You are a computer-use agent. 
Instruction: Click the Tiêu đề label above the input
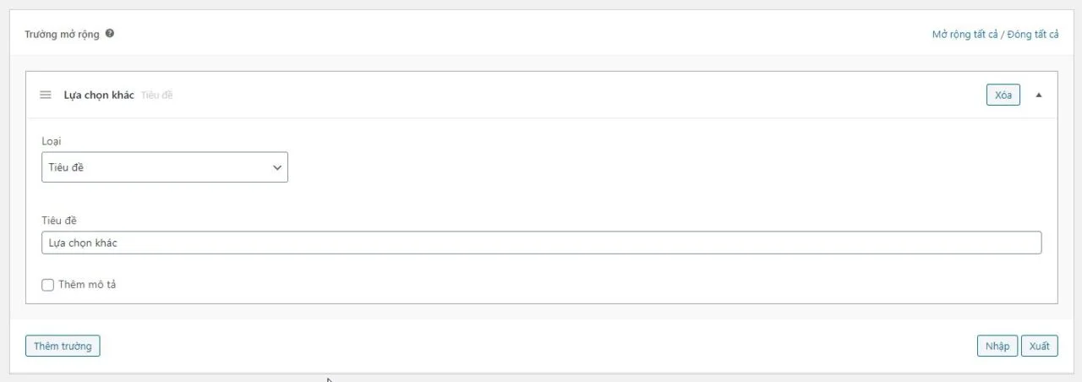coord(59,221)
